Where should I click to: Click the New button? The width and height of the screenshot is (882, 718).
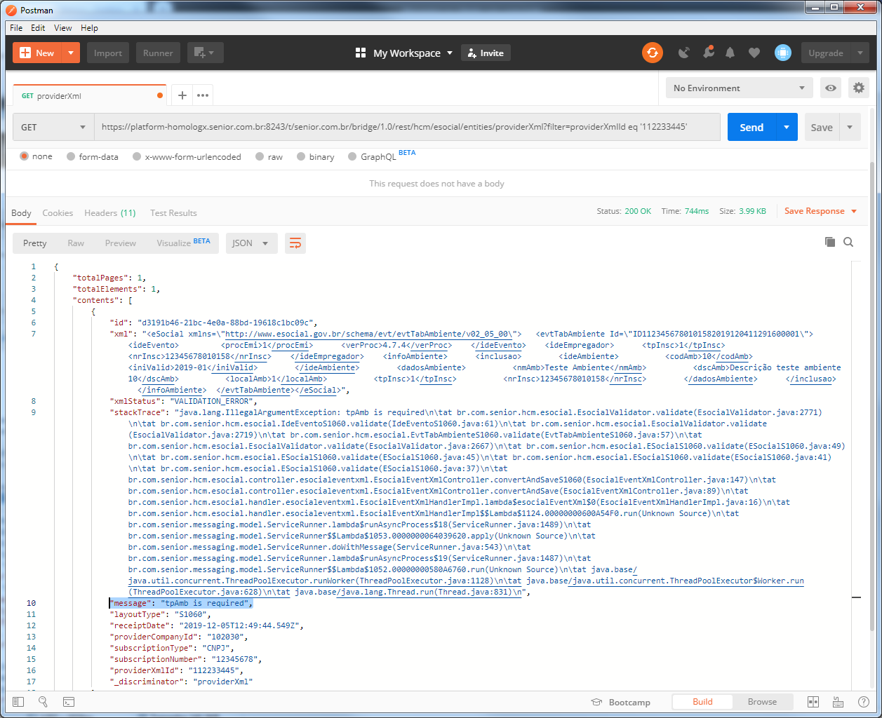pos(37,53)
